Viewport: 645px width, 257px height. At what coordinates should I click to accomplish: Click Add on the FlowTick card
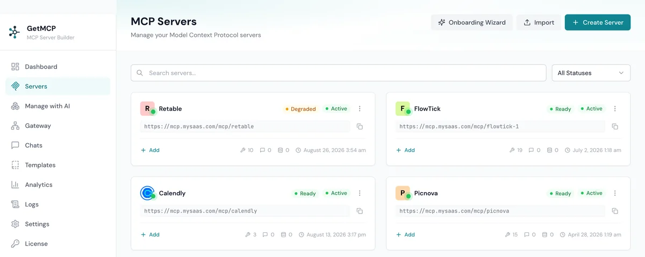[x=405, y=150]
